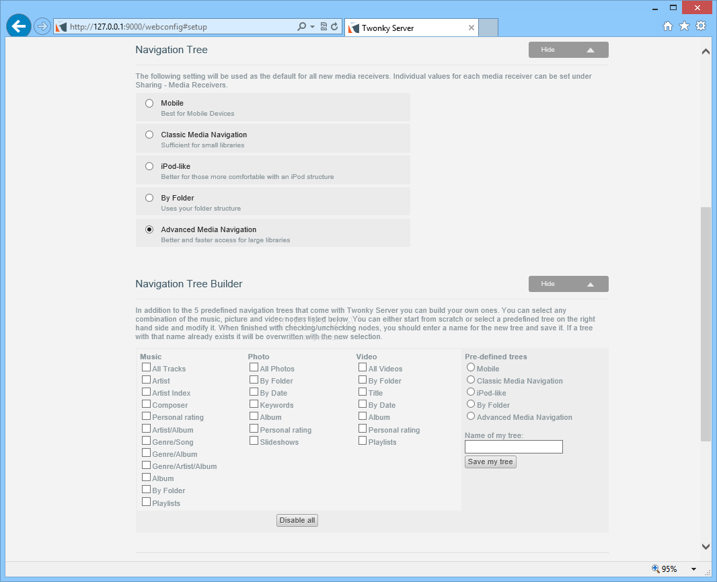Check Music Playlists checkbox

[x=147, y=502]
